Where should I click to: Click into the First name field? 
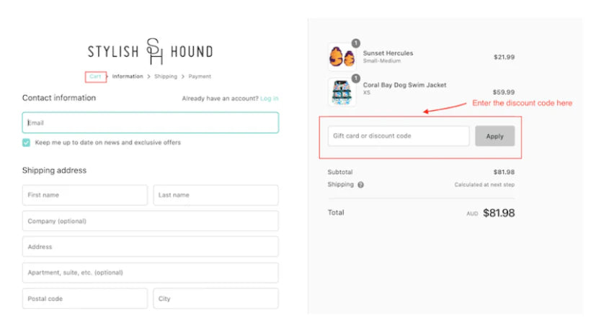pyautogui.click(x=84, y=195)
